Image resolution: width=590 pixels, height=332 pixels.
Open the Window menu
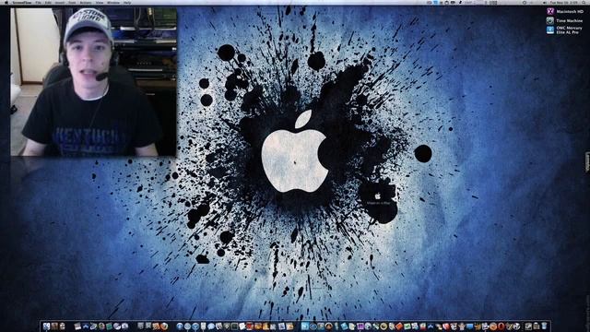pyautogui.click(x=113, y=3)
